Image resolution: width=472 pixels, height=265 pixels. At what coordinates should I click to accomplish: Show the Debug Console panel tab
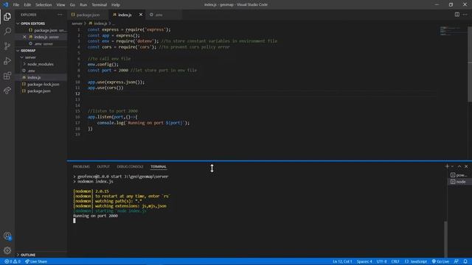[130, 166]
